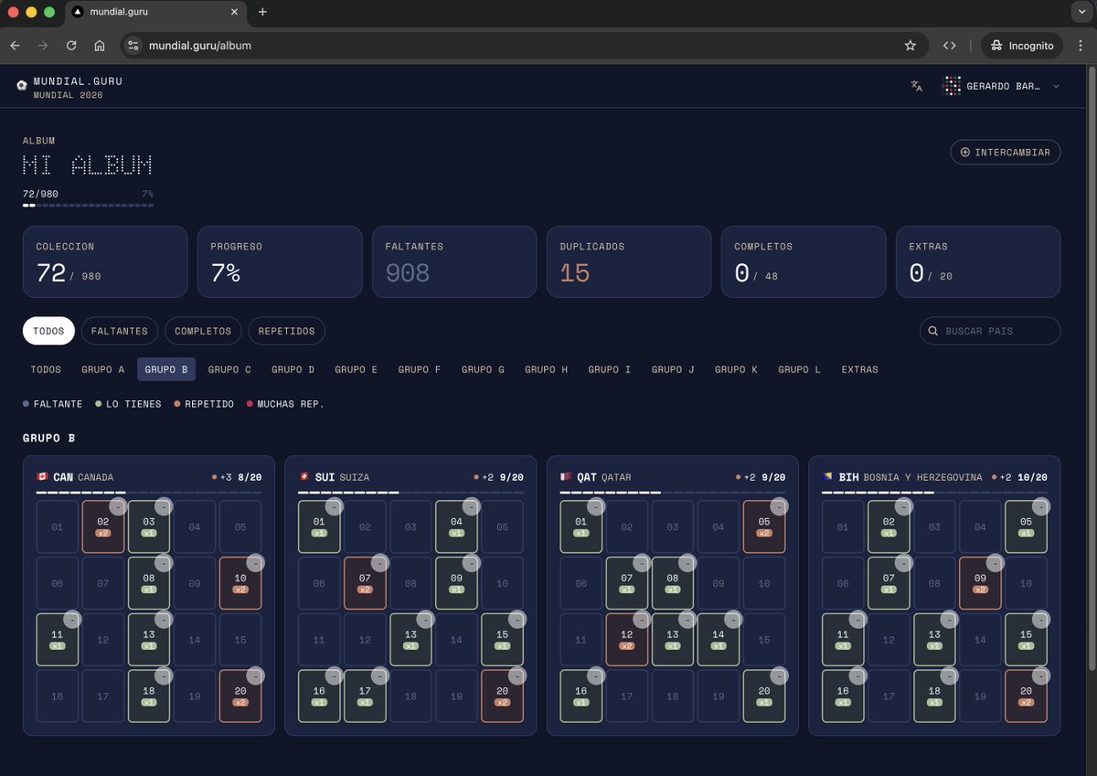Open the code brackets extension icon
Screen dimensions: 1097x776
pos(950,46)
